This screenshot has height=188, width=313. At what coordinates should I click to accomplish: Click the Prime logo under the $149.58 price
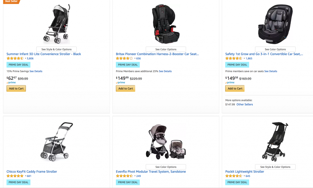pos(230,83)
